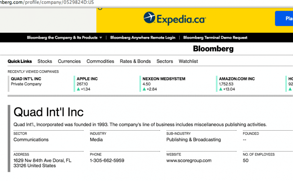Open the Rates & Bonds quick link
Screen dimensions: 293x181
(135, 61)
